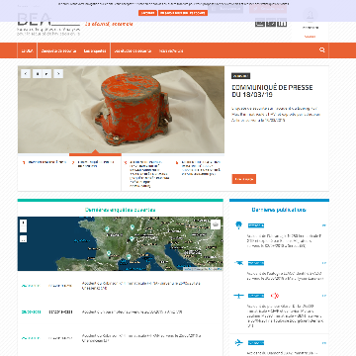
Task: Click the last dark square icon beside the header
Action: click(282, 23)
